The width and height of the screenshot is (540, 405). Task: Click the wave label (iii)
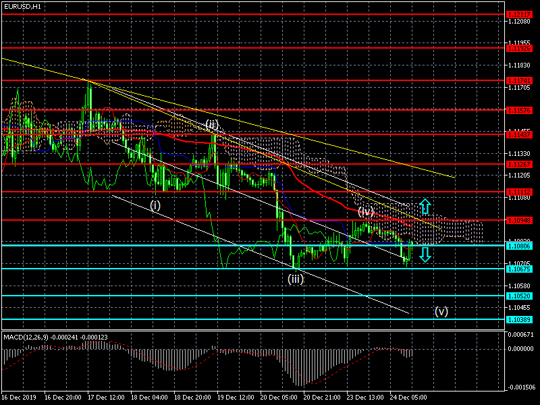[296, 279]
